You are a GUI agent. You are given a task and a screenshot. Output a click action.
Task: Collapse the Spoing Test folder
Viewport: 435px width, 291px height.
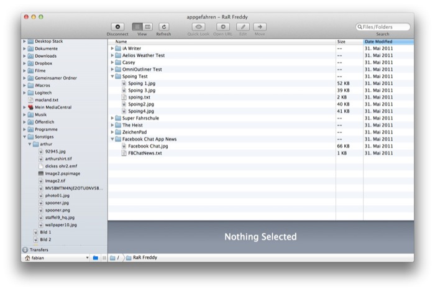(x=112, y=76)
